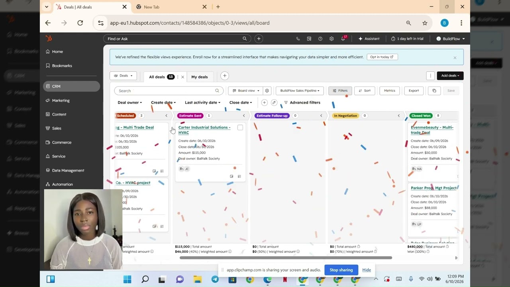The height and width of the screenshot is (287, 510).
Task: Open the Add deals dropdown button
Action: point(450,76)
